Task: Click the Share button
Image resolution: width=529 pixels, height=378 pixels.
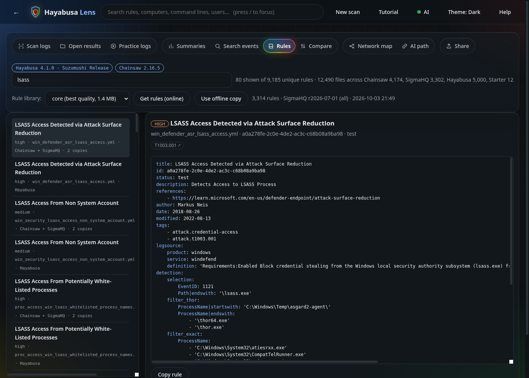Action: point(458,46)
